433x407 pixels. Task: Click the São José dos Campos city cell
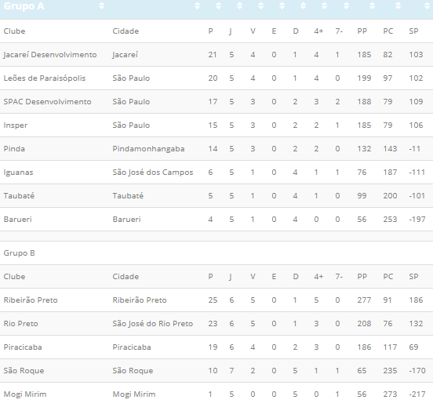click(x=153, y=173)
